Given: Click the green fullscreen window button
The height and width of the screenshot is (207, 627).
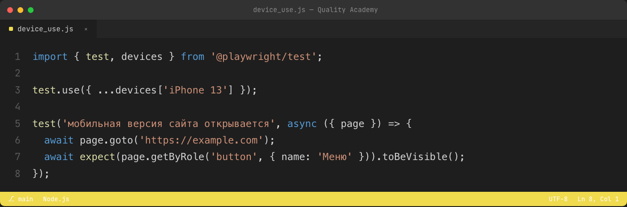Looking at the screenshot, I should pos(30,10).
